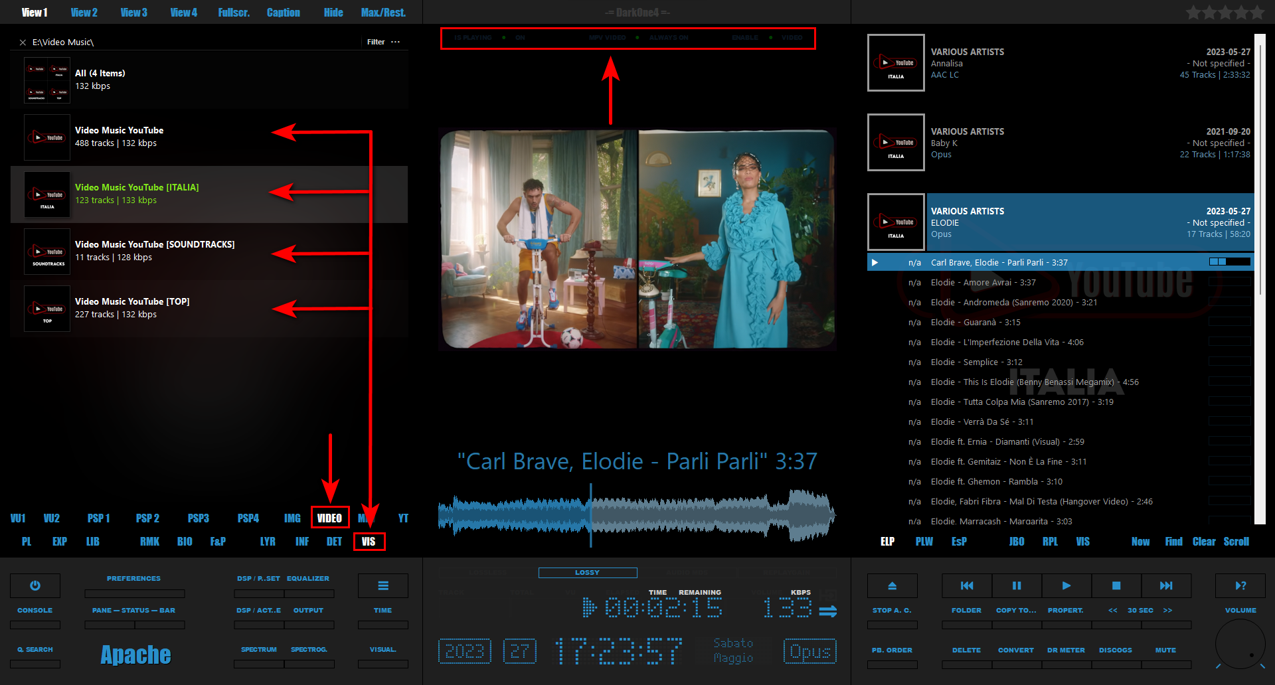Switch to View 1

[35, 13]
